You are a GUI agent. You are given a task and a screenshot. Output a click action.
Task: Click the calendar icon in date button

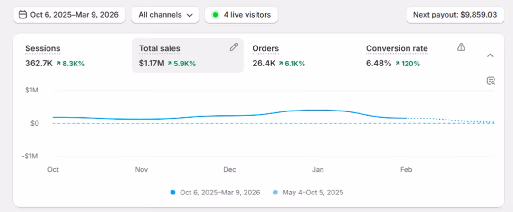23,15
